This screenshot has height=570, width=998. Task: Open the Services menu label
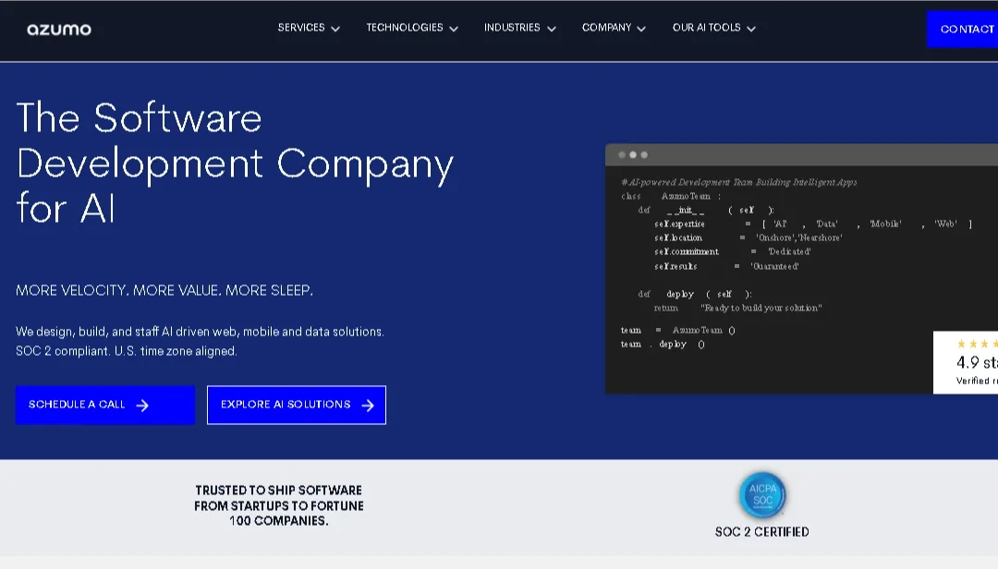pos(301,28)
